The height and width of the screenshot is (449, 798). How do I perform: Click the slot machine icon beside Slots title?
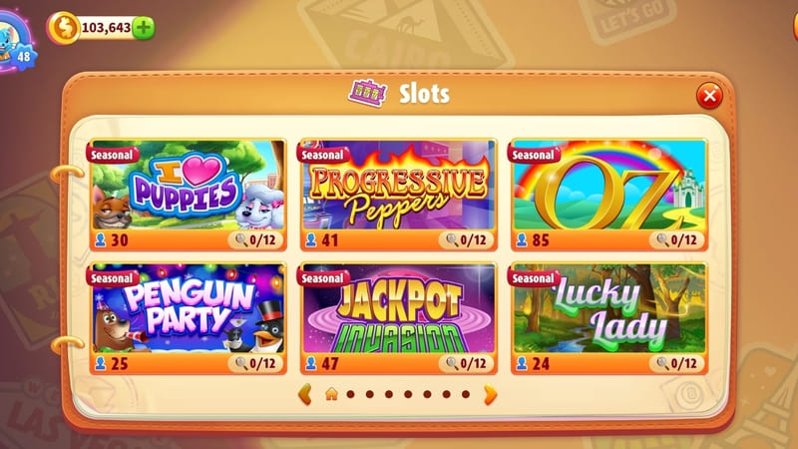(x=367, y=93)
